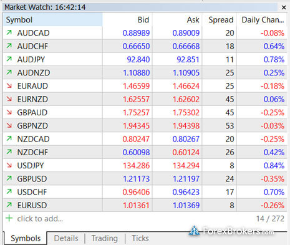Click the up arrow icon beside AUDJPY

[9, 59]
